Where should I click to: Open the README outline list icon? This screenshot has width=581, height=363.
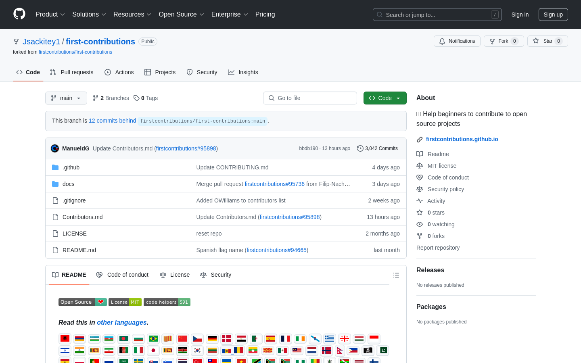click(396, 275)
